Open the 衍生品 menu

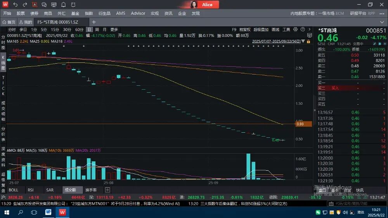[x=104, y=13]
